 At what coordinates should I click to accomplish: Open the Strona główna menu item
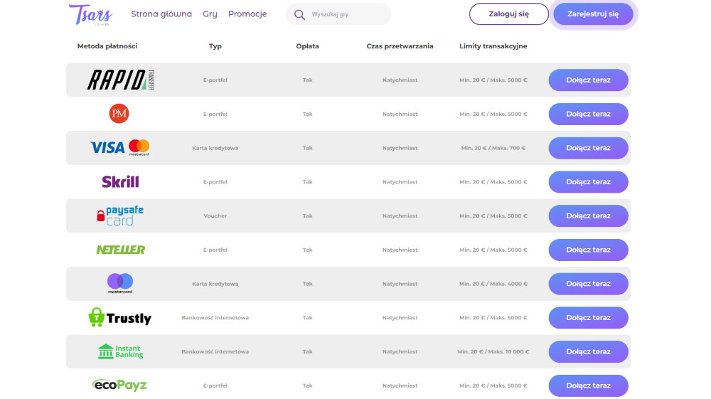(x=161, y=14)
